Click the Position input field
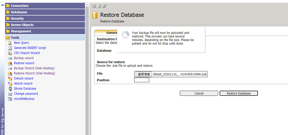The width and height of the screenshot is (288, 135). point(142,80)
